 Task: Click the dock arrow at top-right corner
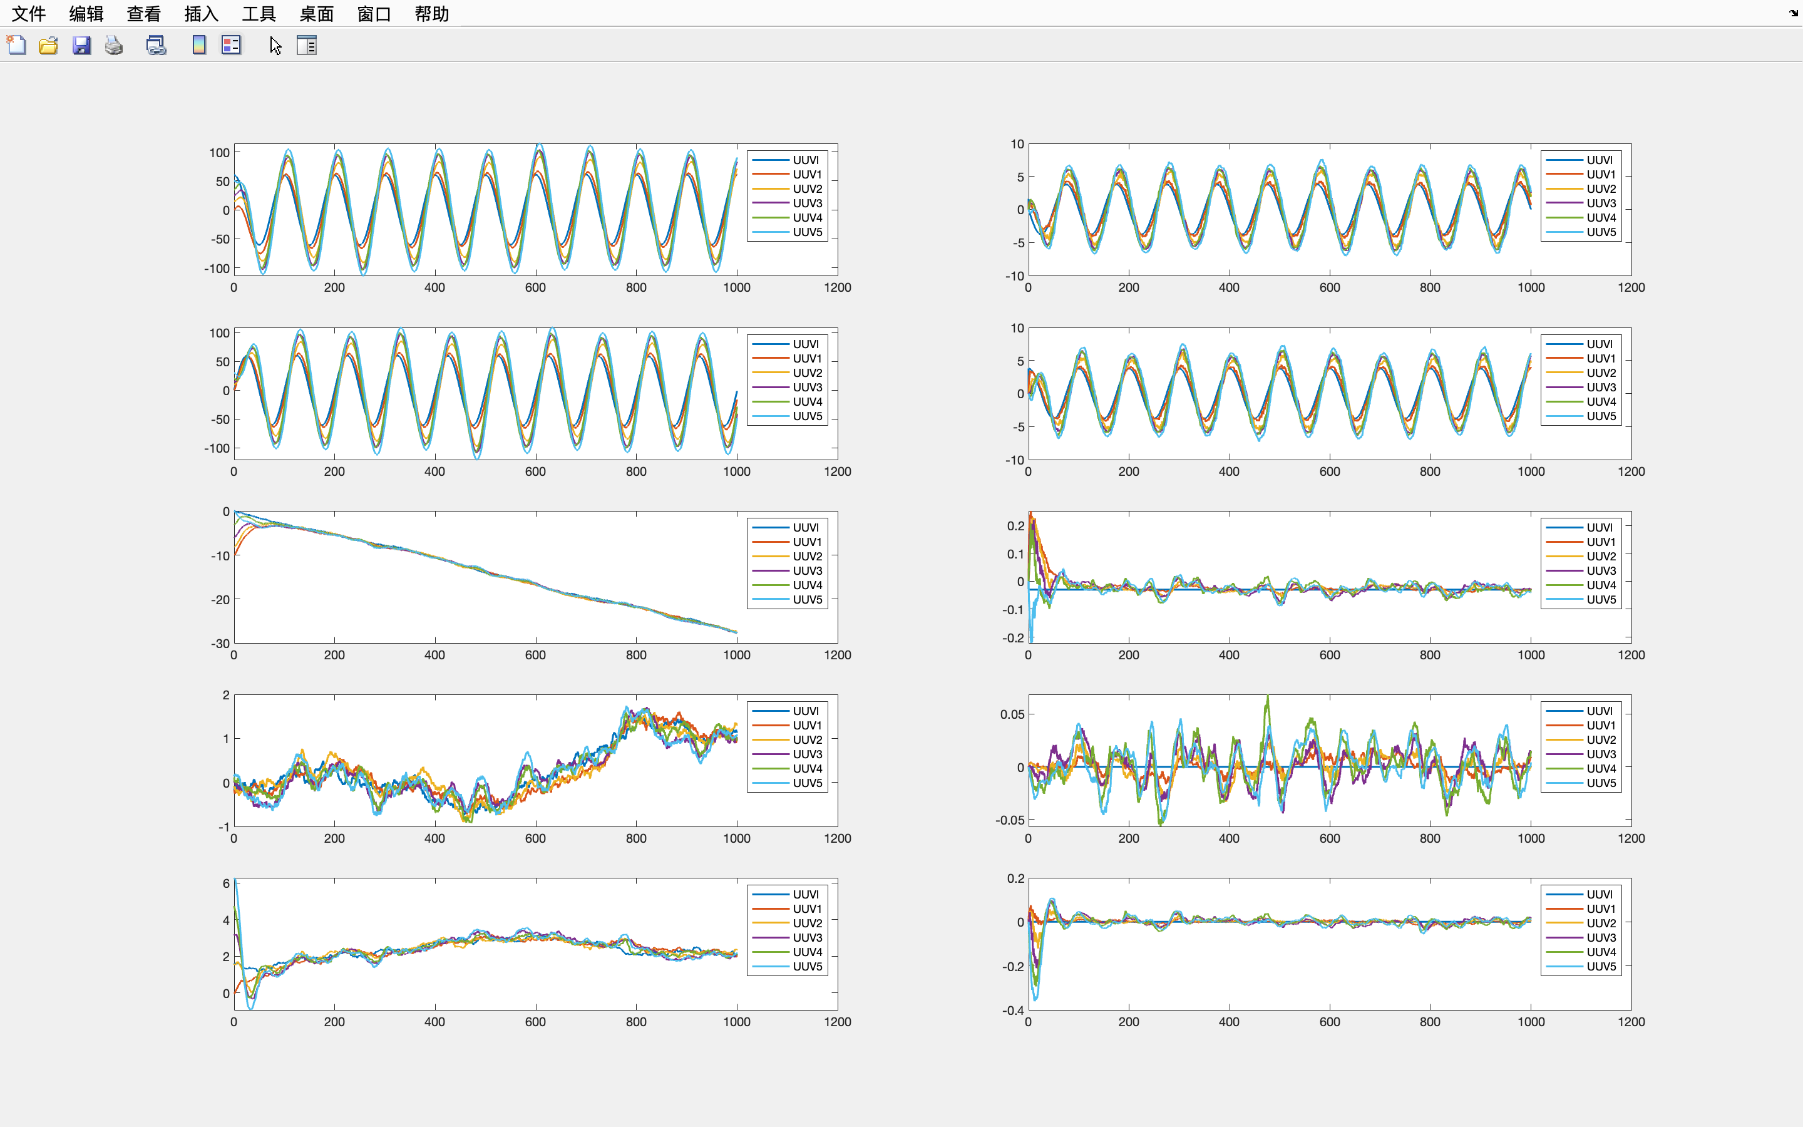click(x=1794, y=13)
